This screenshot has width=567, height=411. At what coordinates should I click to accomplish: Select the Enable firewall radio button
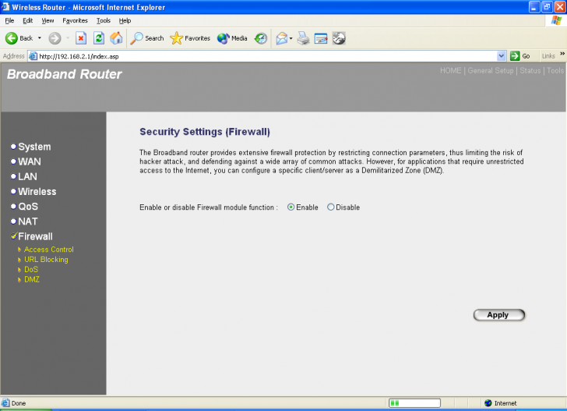click(x=291, y=207)
